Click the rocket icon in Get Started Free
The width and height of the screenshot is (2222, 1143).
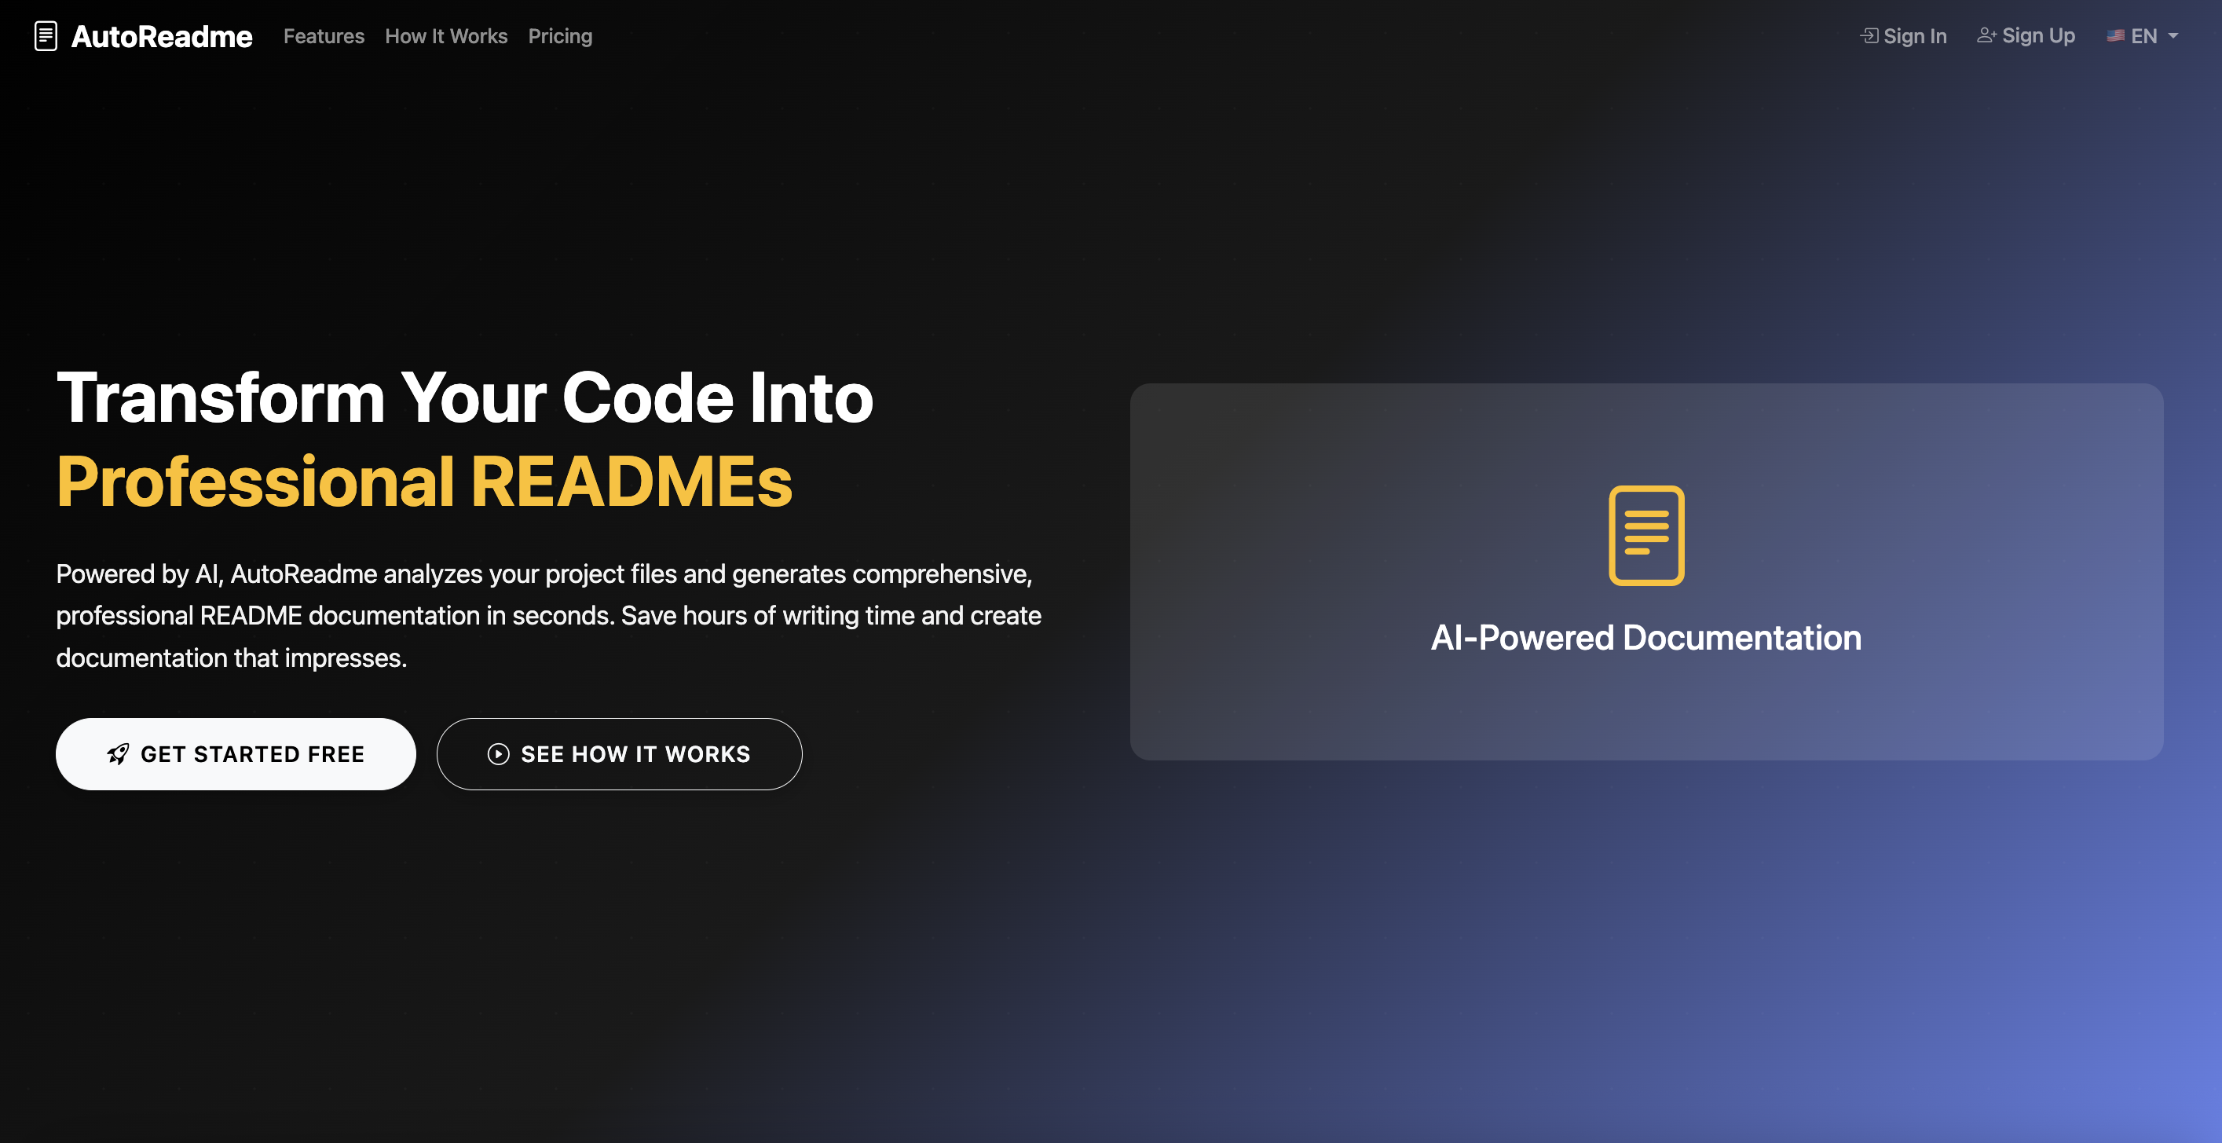119,754
